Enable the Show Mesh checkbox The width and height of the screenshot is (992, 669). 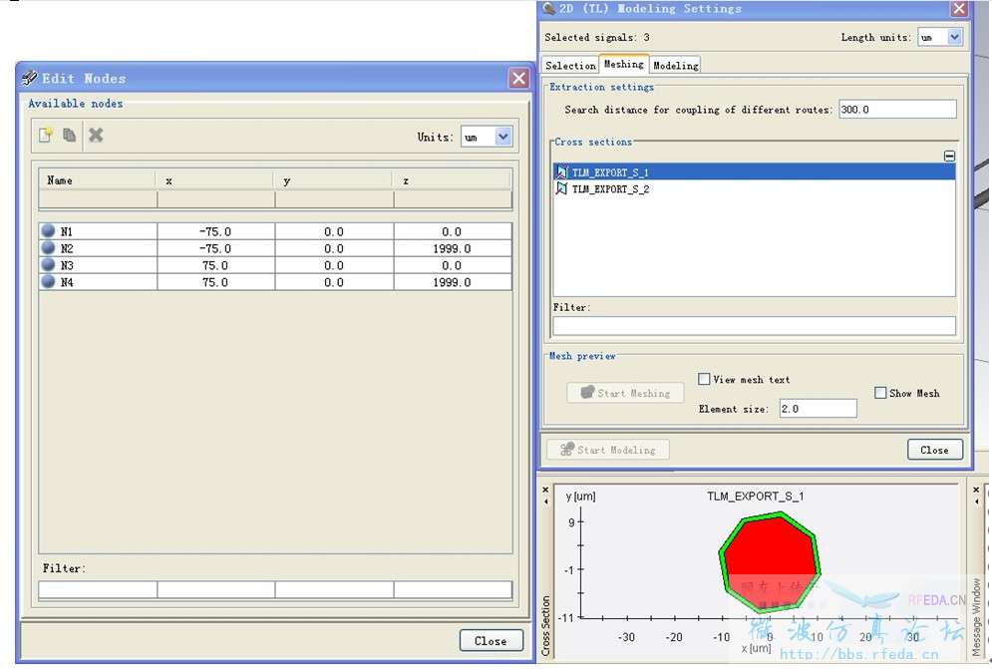pyautogui.click(x=880, y=393)
